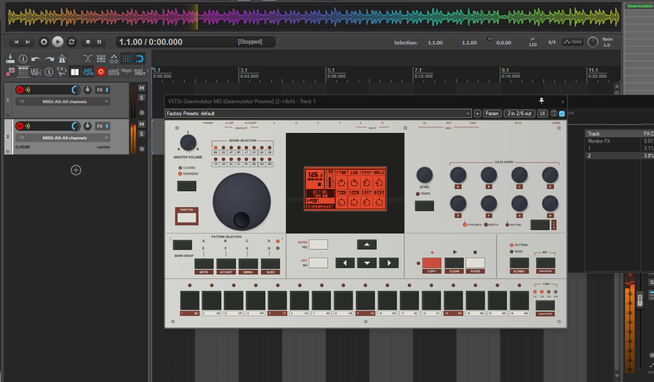Toggle the plugin bypass checkbox
654x382 pixels.
[562, 113]
